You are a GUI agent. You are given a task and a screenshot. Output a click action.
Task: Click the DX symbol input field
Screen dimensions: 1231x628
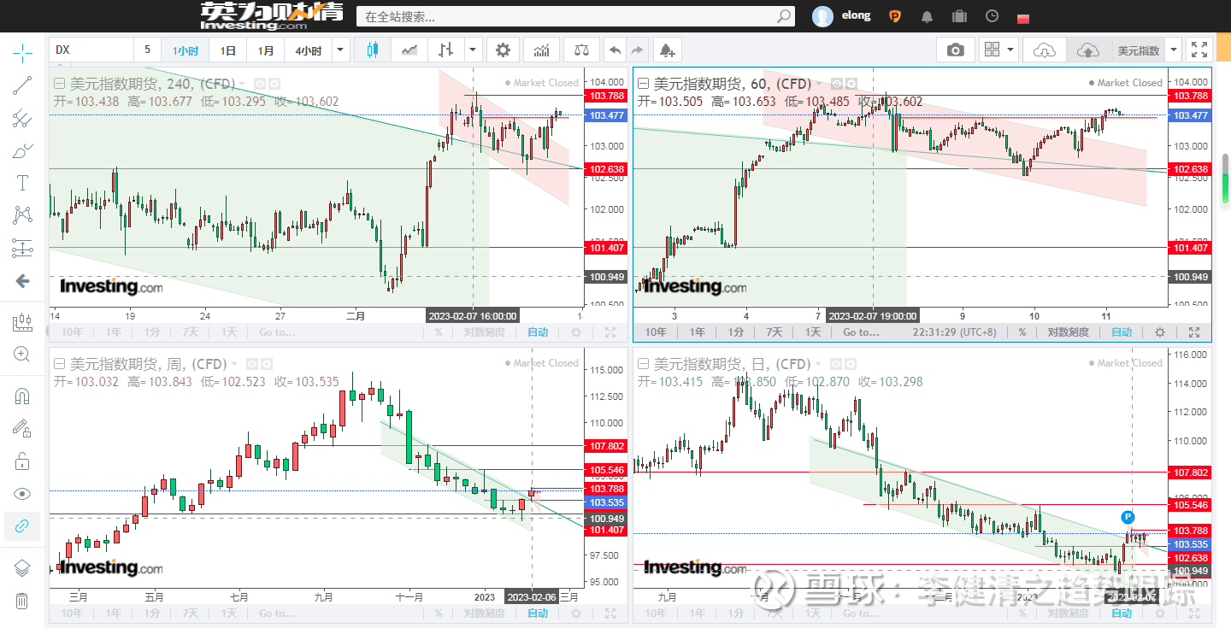coord(91,50)
